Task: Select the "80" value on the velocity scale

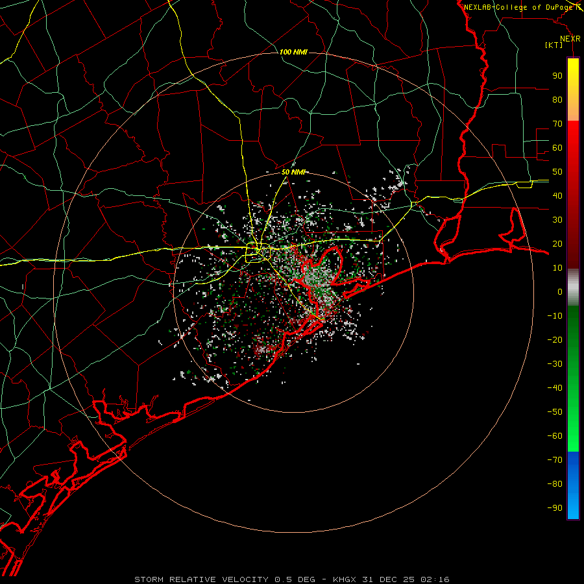Action: coord(557,99)
